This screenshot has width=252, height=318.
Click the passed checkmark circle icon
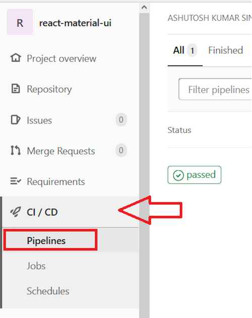[178, 175]
